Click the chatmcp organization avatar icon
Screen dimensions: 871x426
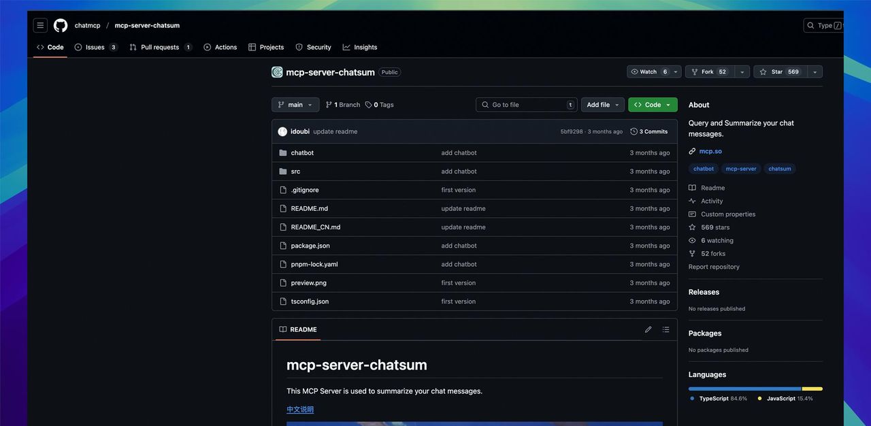(x=277, y=72)
